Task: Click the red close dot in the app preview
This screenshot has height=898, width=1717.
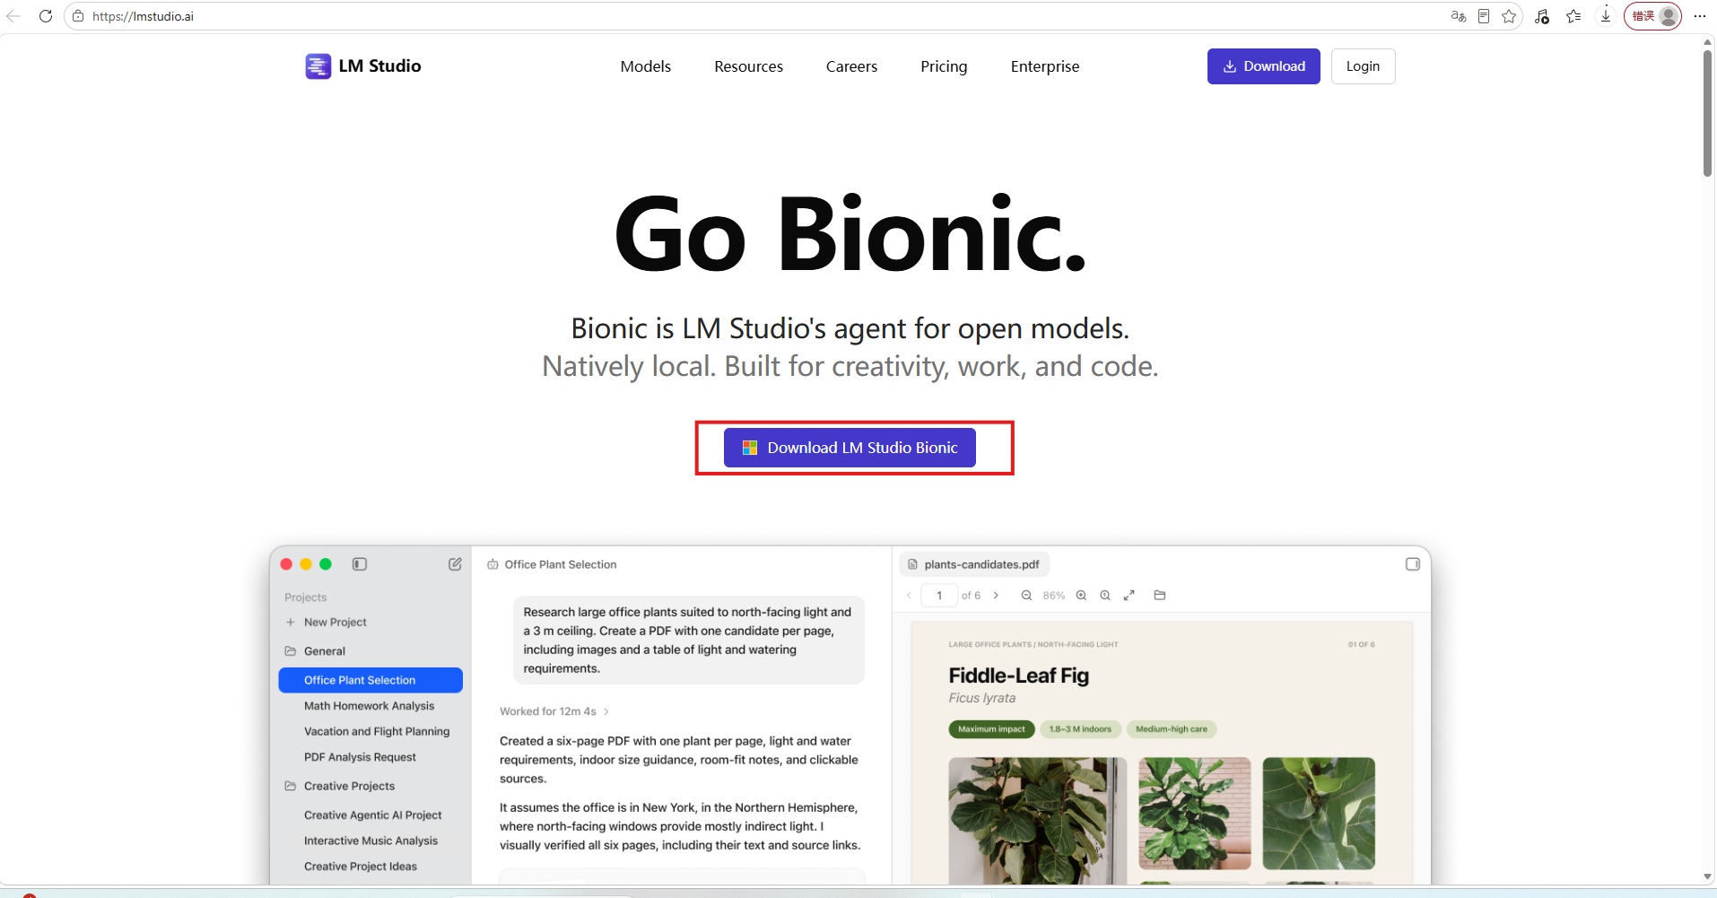Action: (x=286, y=564)
